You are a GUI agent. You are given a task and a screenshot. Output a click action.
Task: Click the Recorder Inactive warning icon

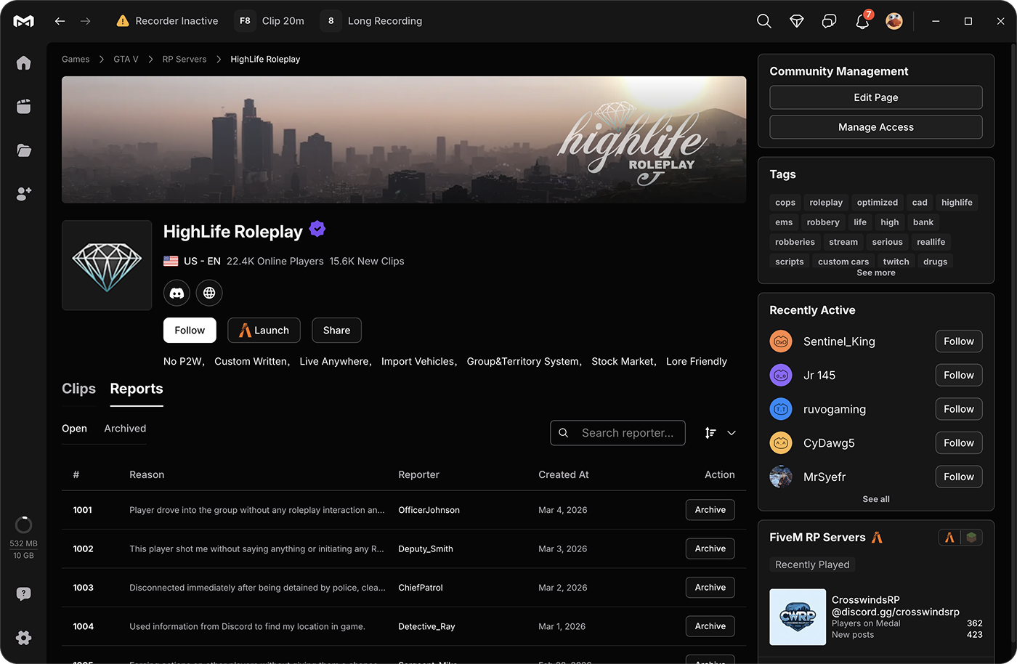tap(123, 21)
